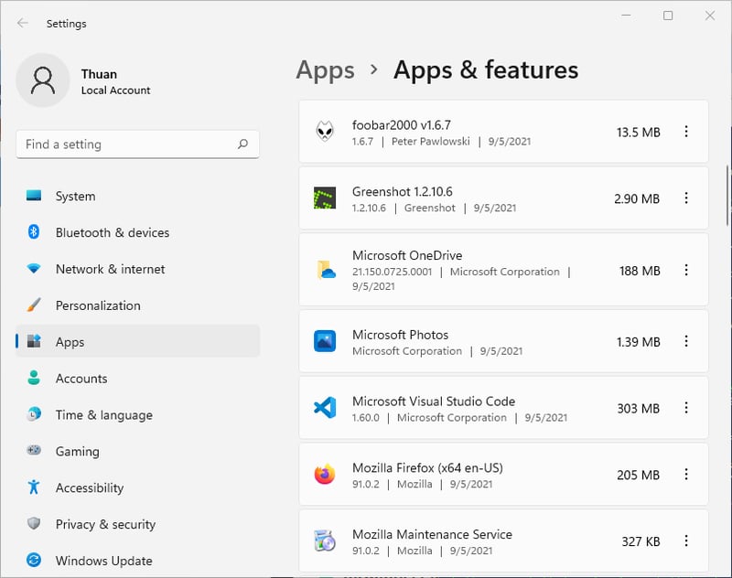732x578 pixels.
Task: Open more options for Mozilla Firefox
Action: tap(686, 475)
